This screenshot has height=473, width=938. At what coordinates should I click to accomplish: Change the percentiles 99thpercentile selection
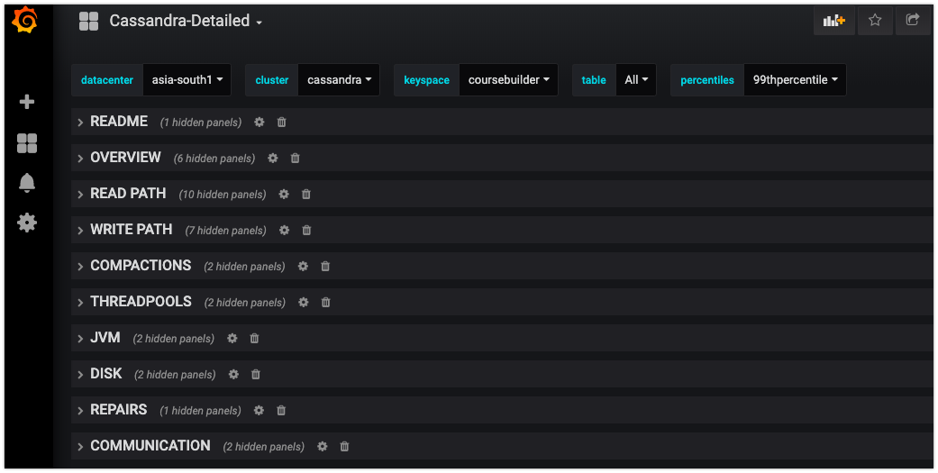(x=794, y=80)
